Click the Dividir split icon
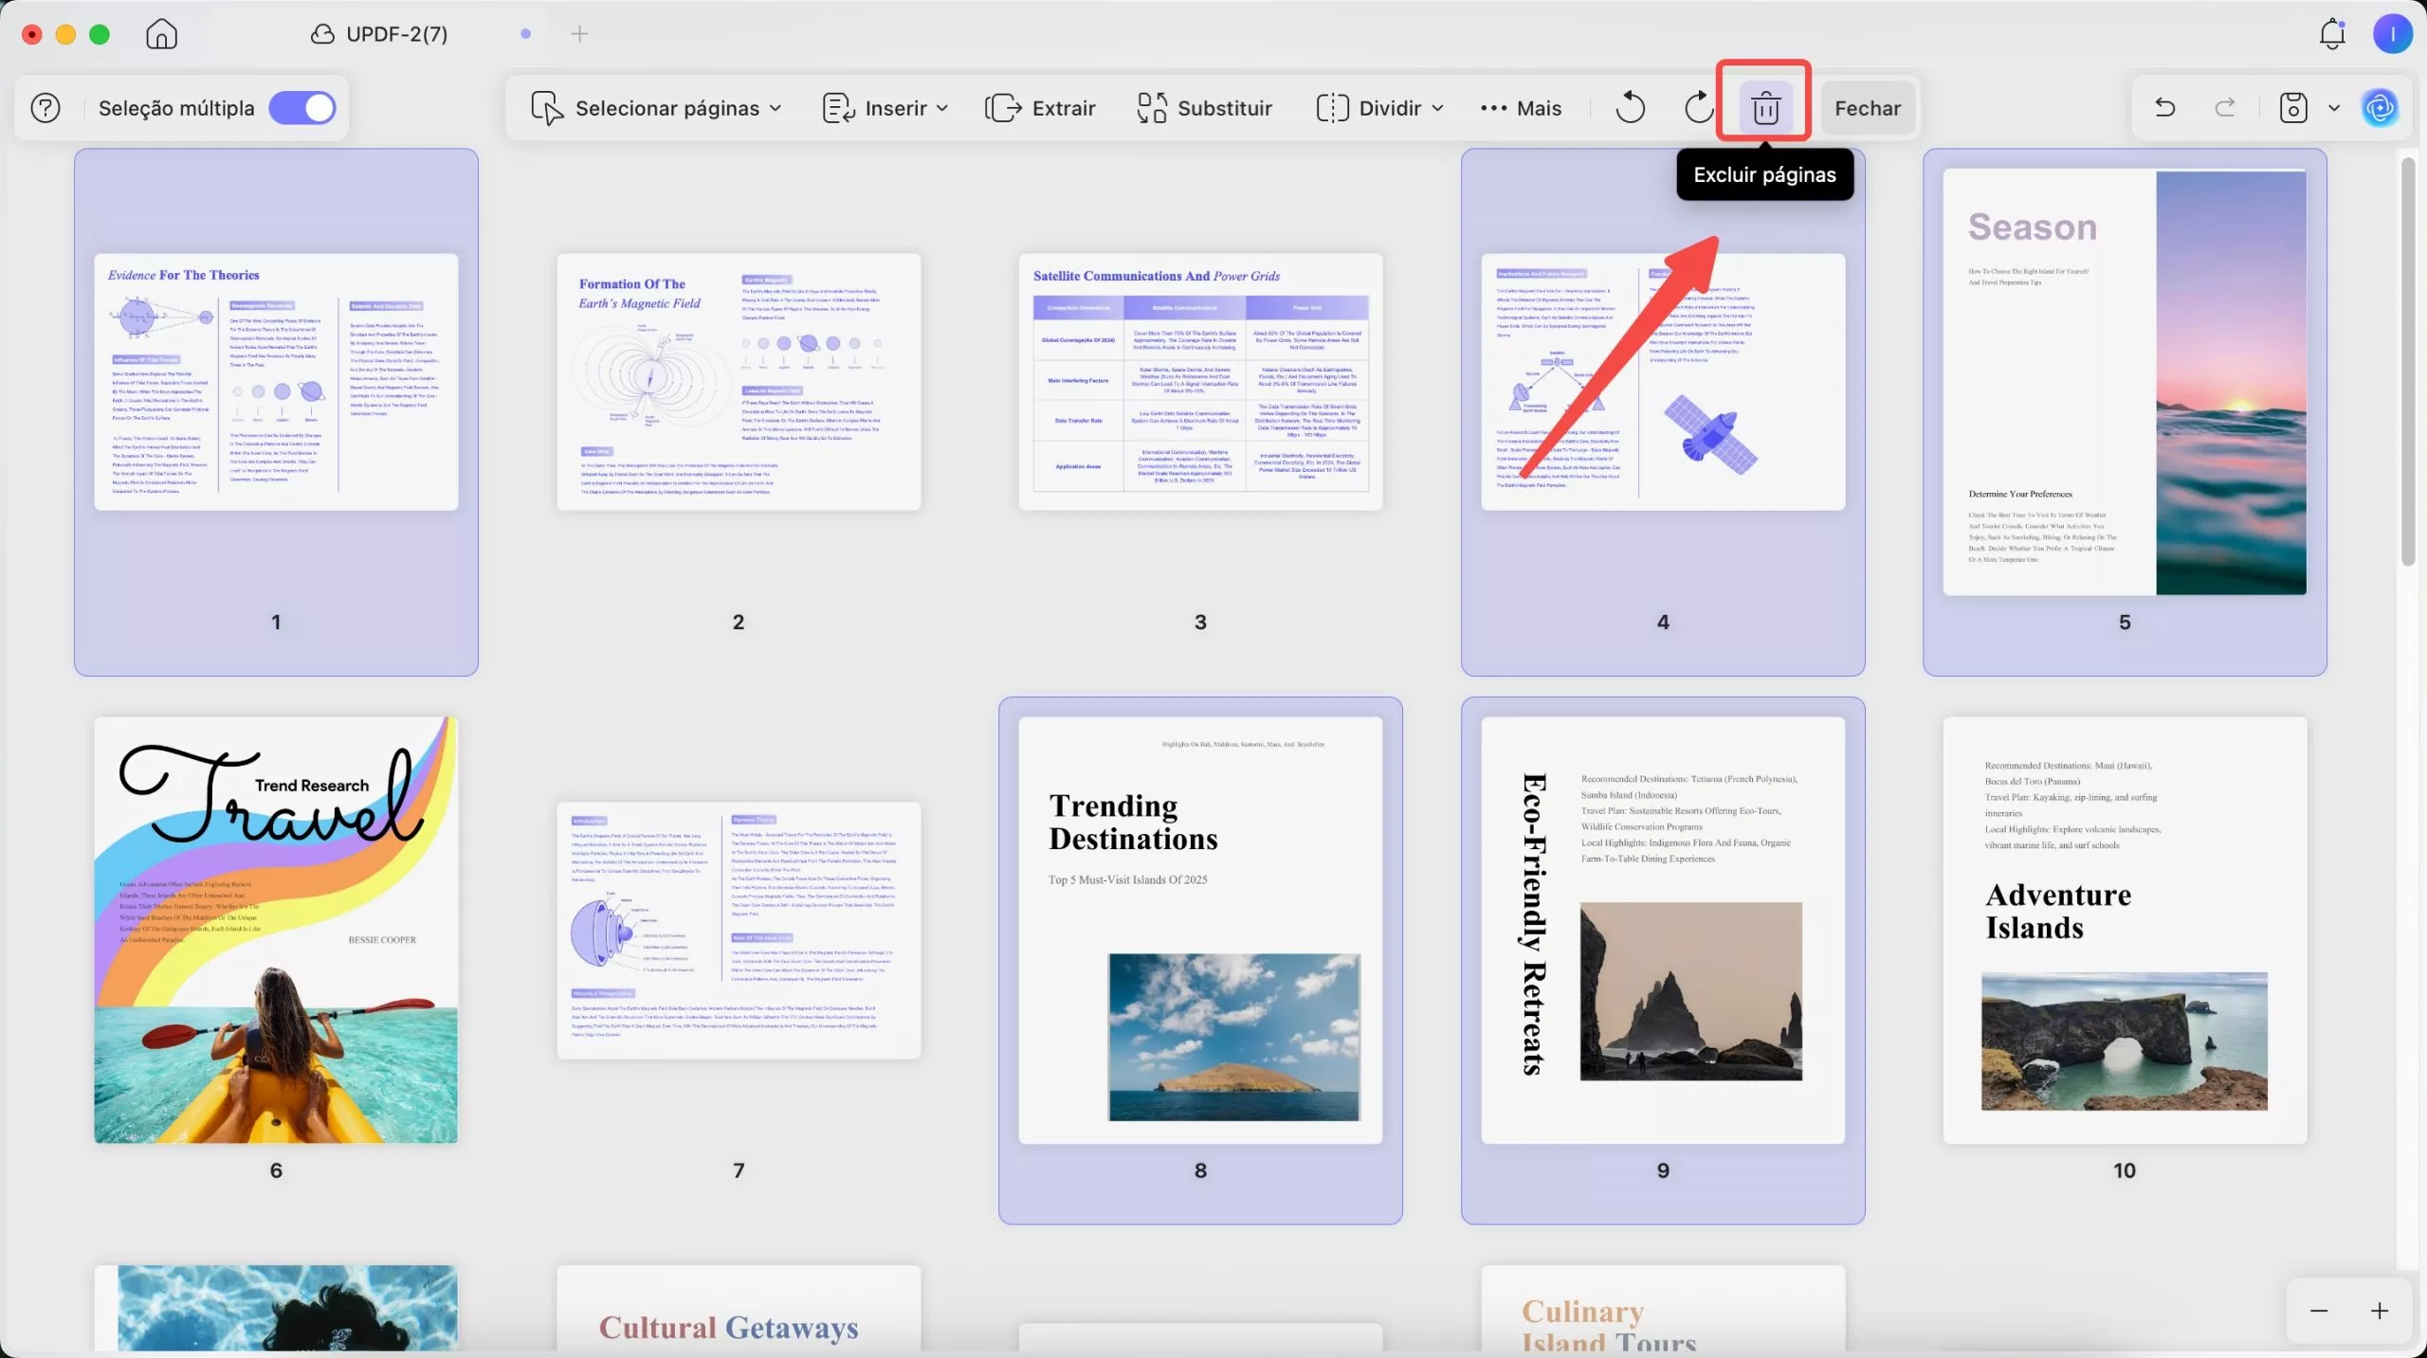The width and height of the screenshot is (2427, 1358). 1332,108
